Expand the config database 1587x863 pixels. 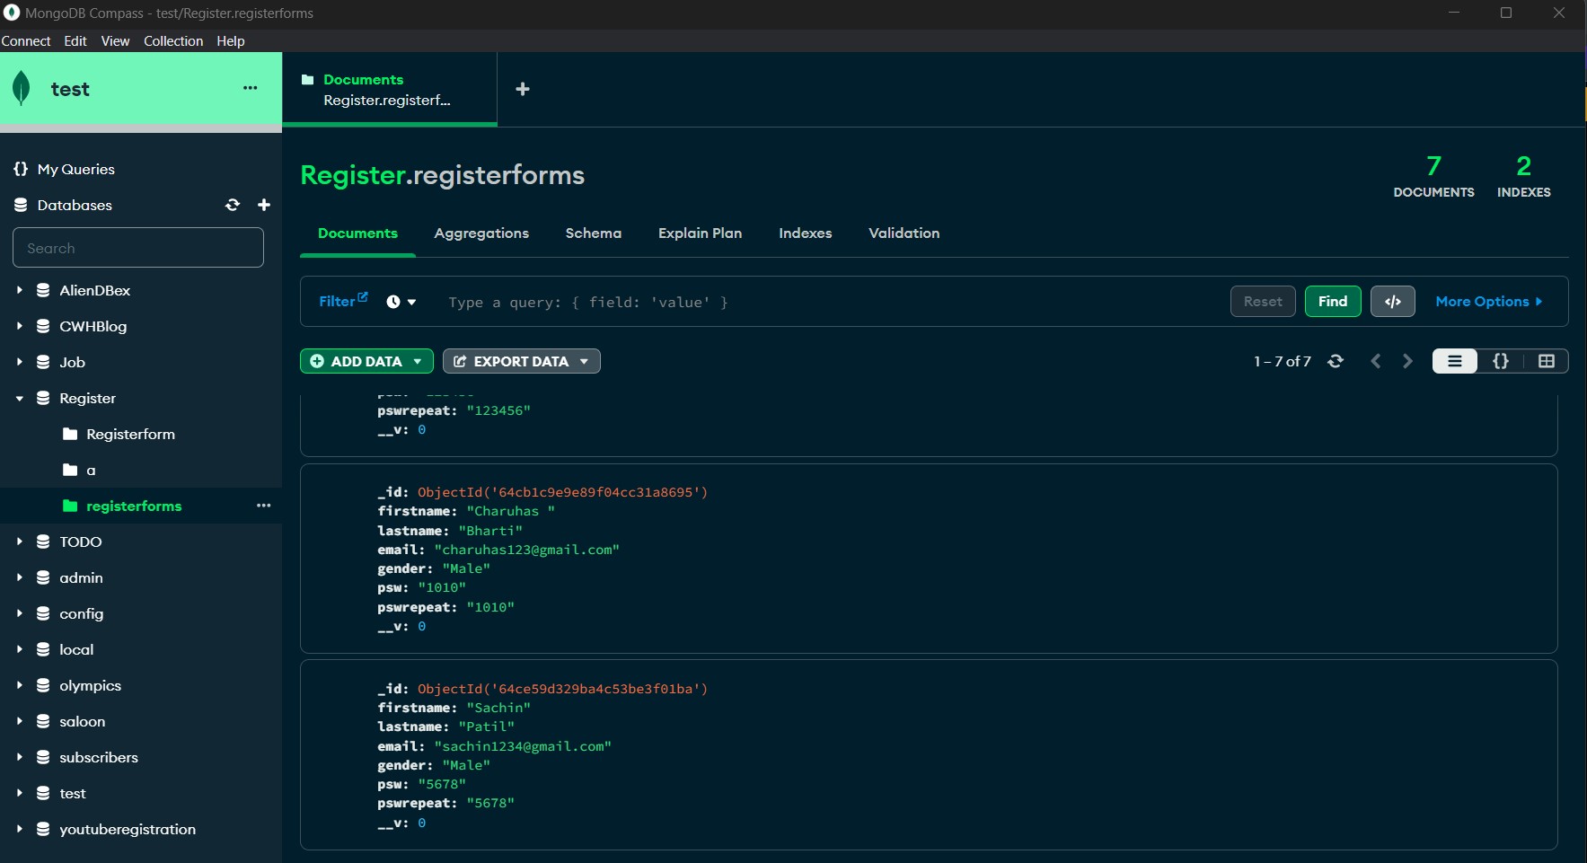19,613
